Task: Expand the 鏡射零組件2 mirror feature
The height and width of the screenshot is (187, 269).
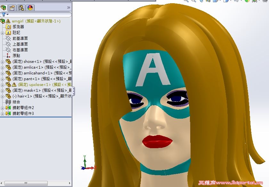Action: coord(2,108)
